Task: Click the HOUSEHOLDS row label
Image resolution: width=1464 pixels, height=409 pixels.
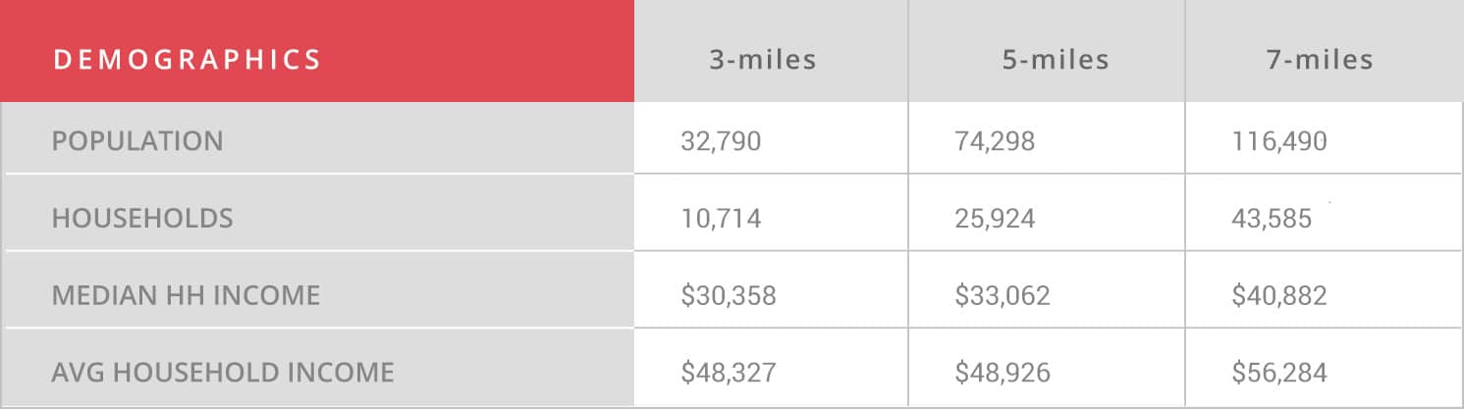Action: pos(142,218)
